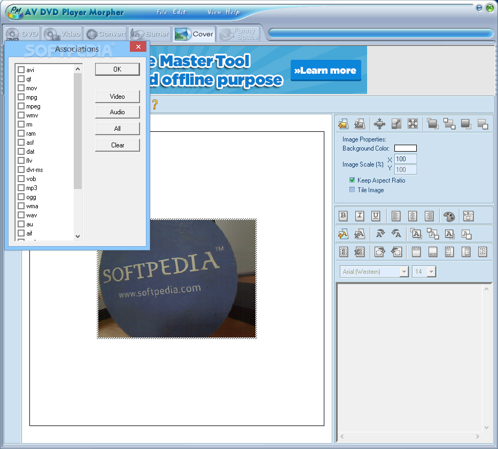The height and width of the screenshot is (449, 498).
Task: Close the Associations dialog
Action: coord(138,46)
